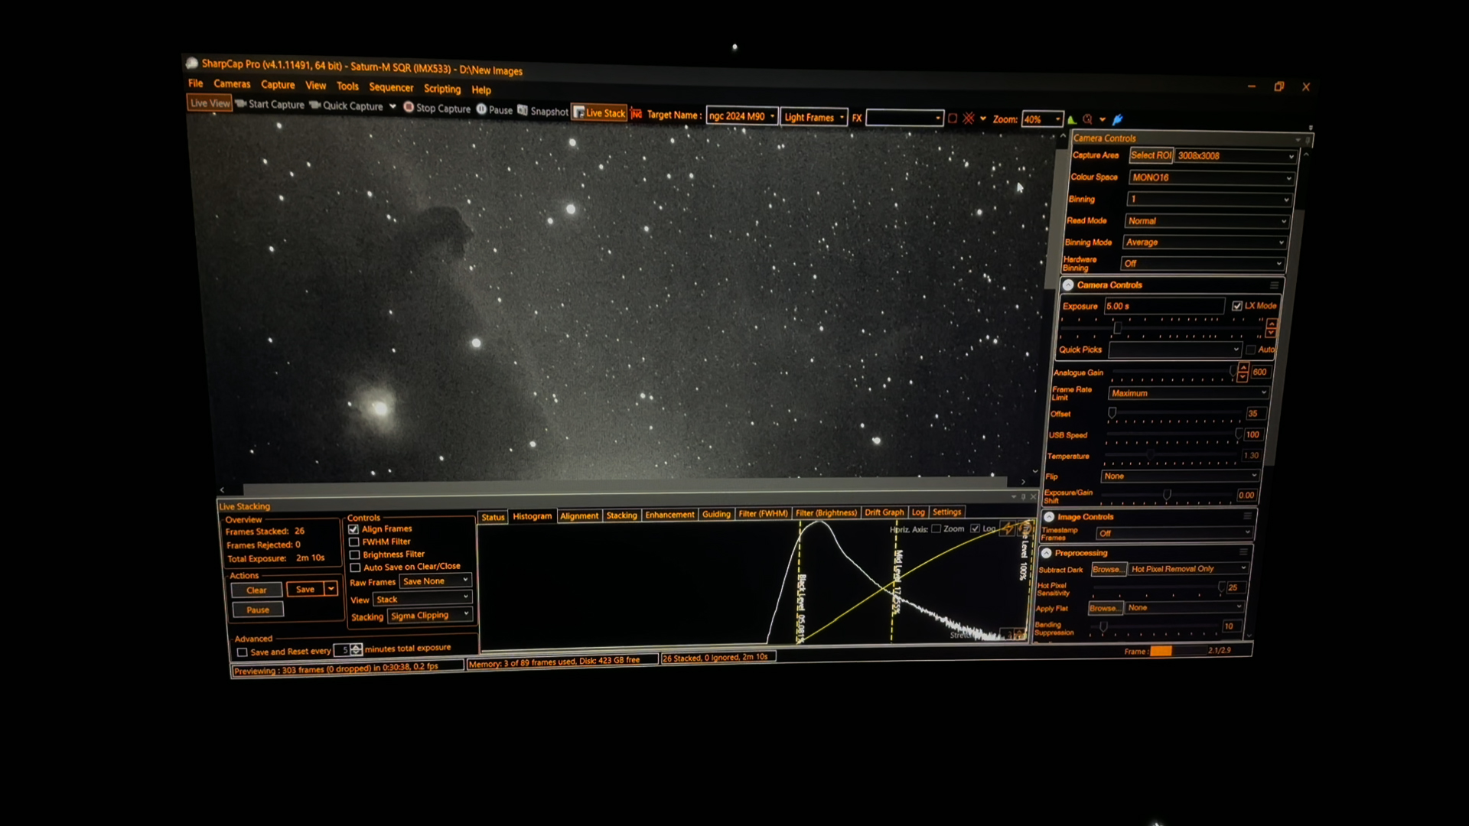Collapse the Camera Controls section chevron

1068,285
